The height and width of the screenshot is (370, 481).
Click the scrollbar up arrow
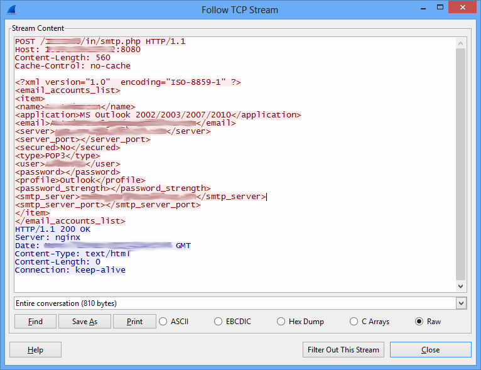[x=460, y=43]
